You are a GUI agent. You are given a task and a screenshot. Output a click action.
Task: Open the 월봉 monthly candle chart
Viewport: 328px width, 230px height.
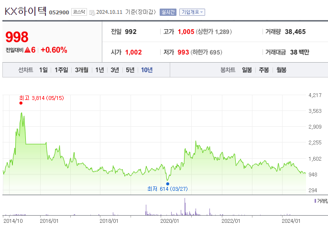click(281, 70)
